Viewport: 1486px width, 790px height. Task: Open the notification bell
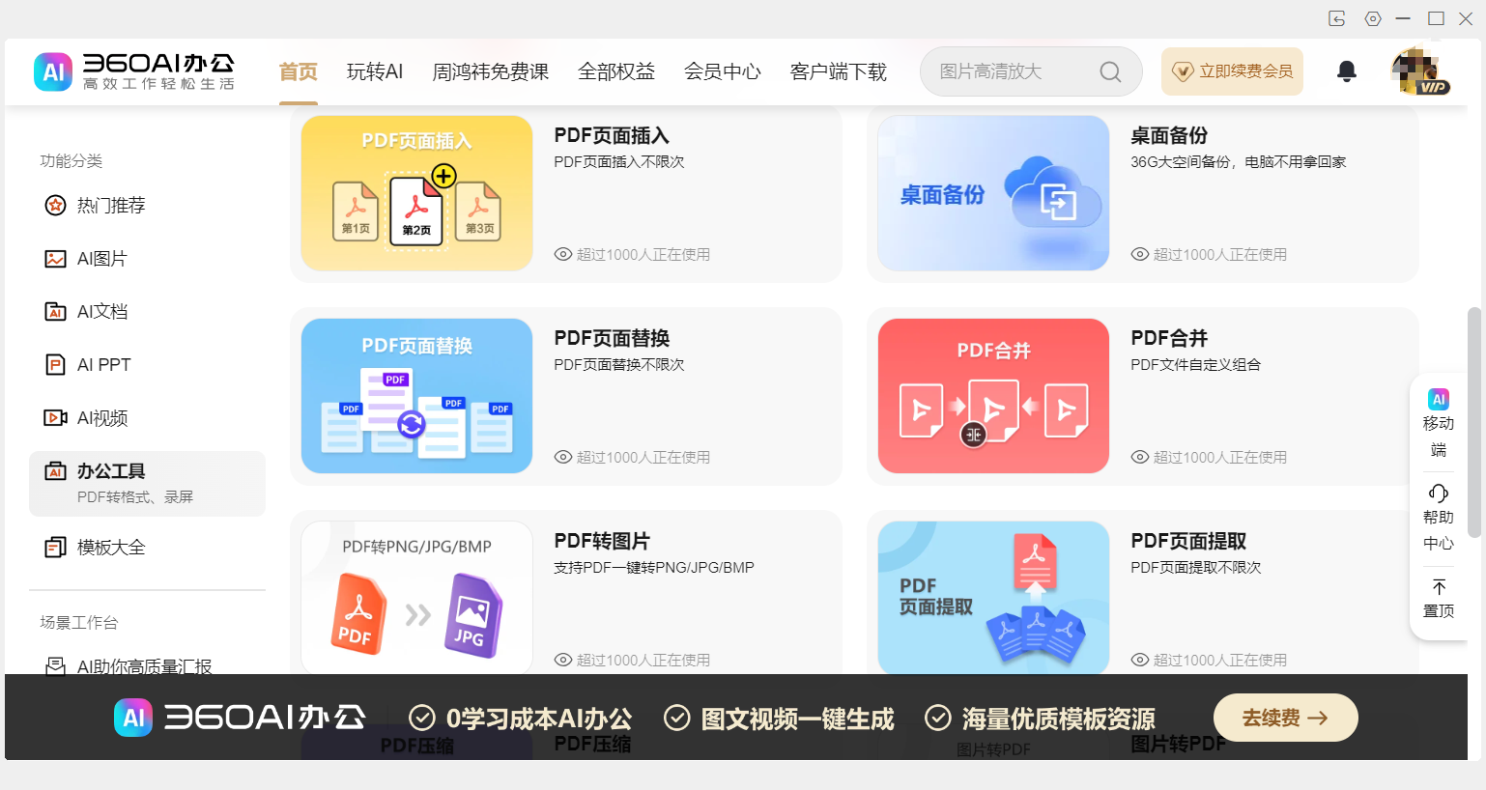pos(1346,71)
